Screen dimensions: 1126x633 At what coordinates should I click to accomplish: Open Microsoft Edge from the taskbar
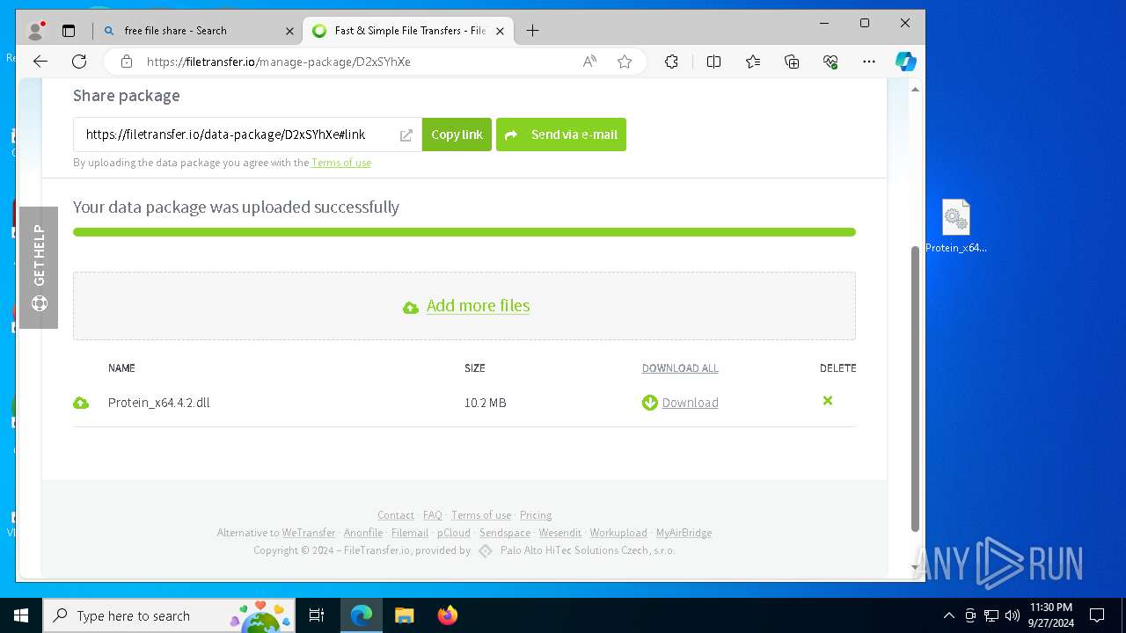pos(362,615)
